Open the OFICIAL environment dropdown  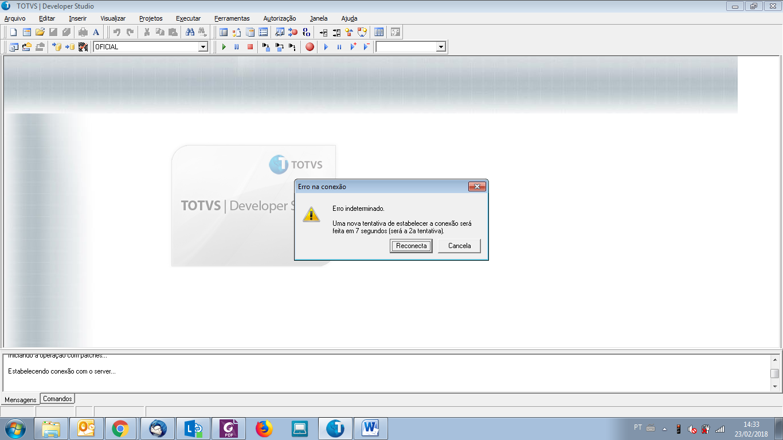pyautogui.click(x=203, y=47)
